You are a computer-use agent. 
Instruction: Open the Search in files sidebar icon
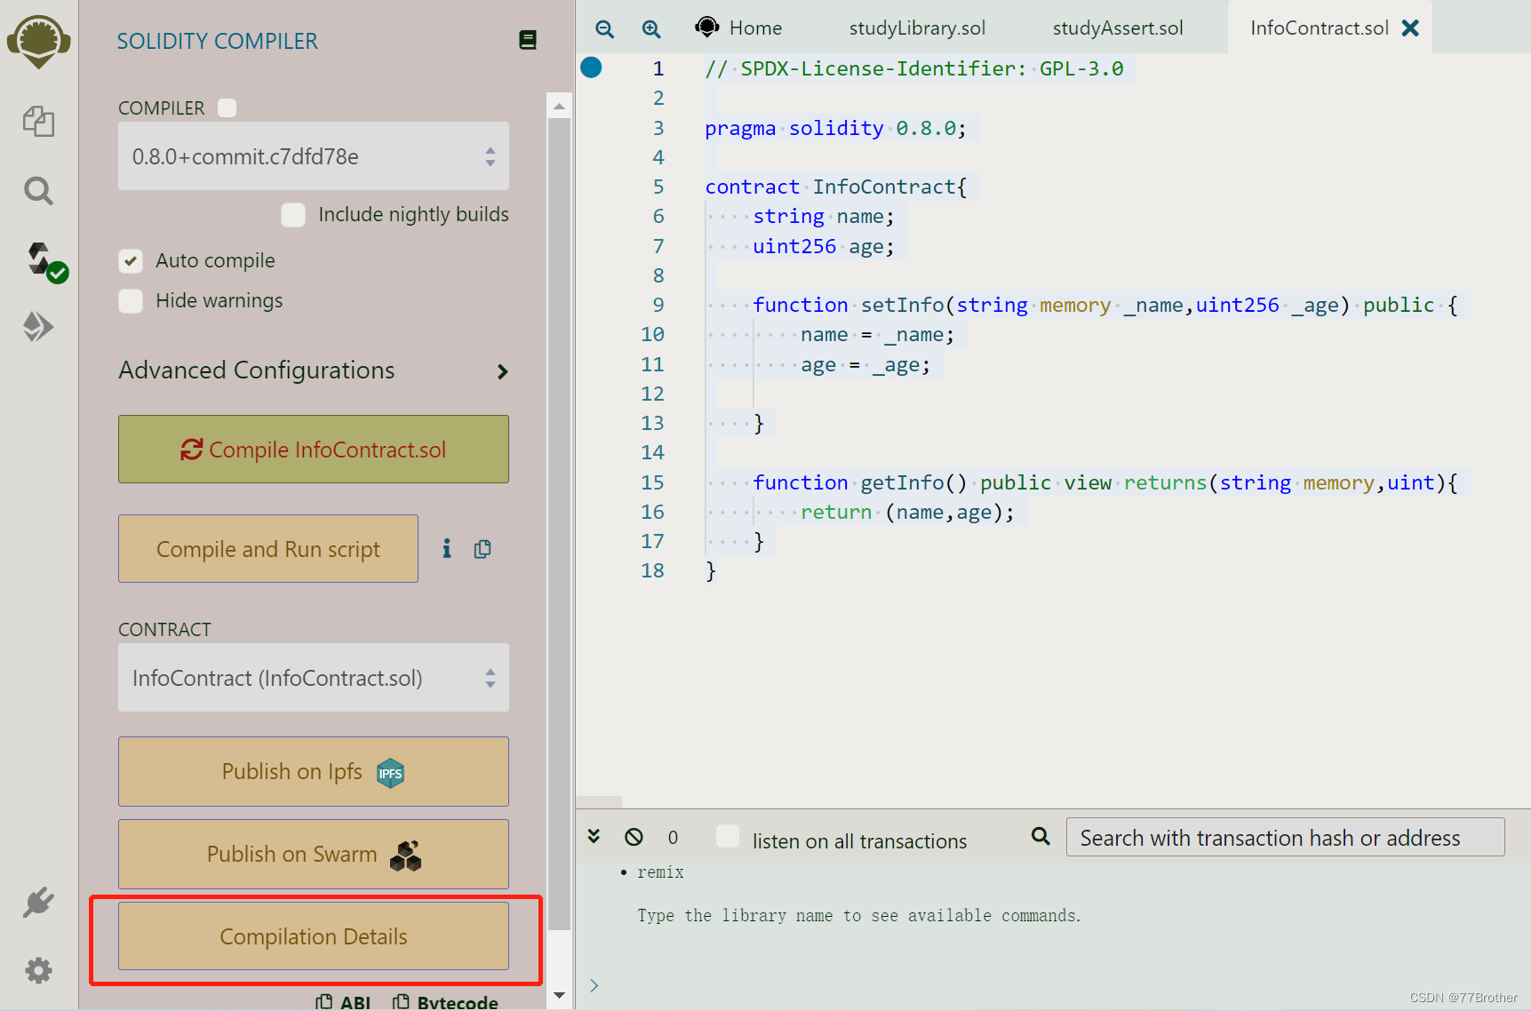[x=38, y=190]
